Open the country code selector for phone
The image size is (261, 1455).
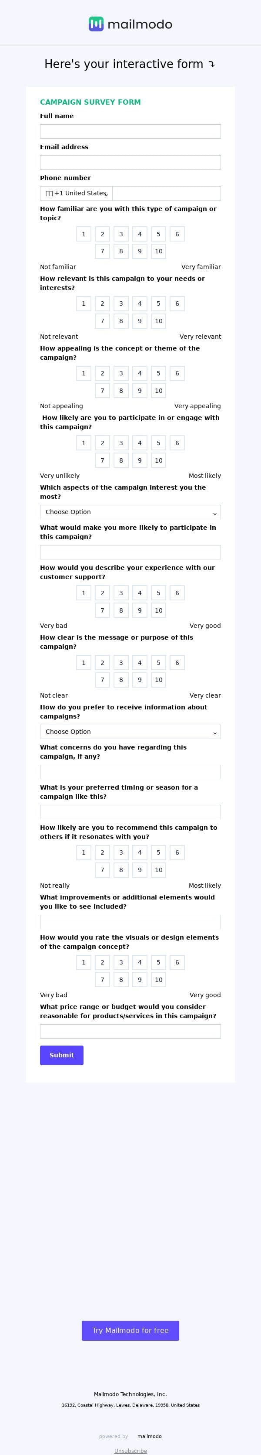coord(76,193)
